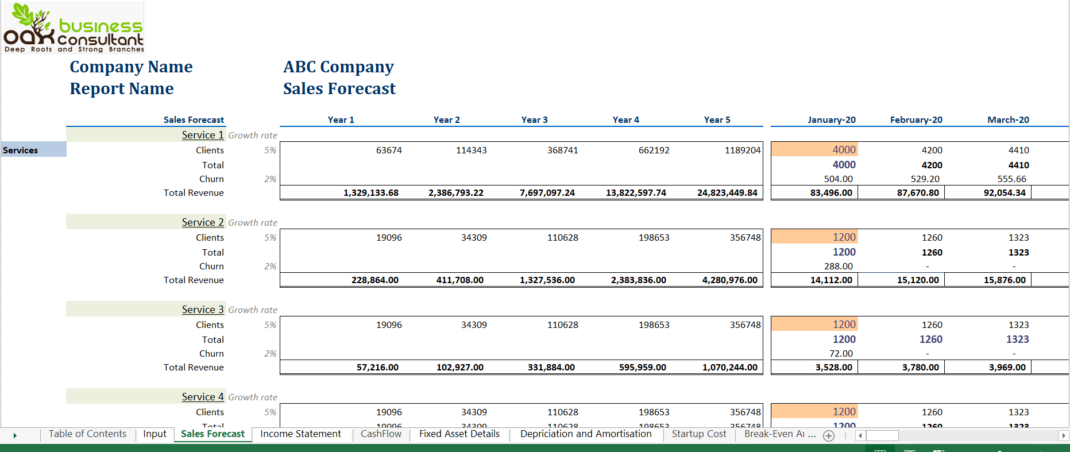Select the 92,054.34 March revenue cell

click(x=1005, y=192)
